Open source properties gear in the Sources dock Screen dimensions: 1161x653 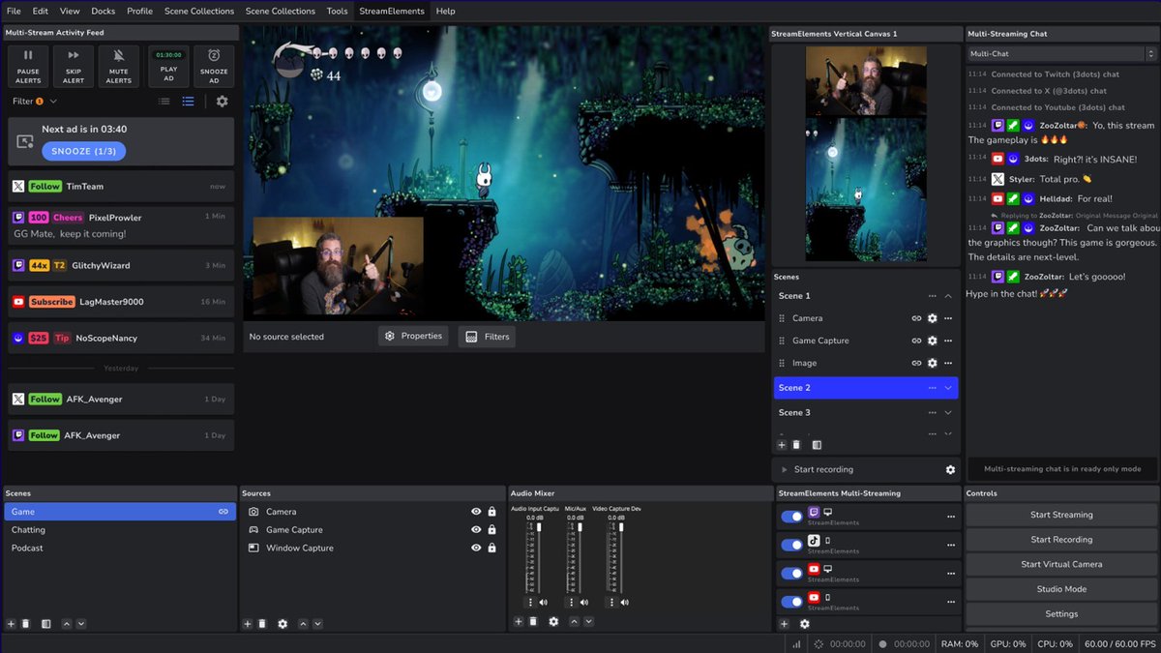[x=283, y=624]
